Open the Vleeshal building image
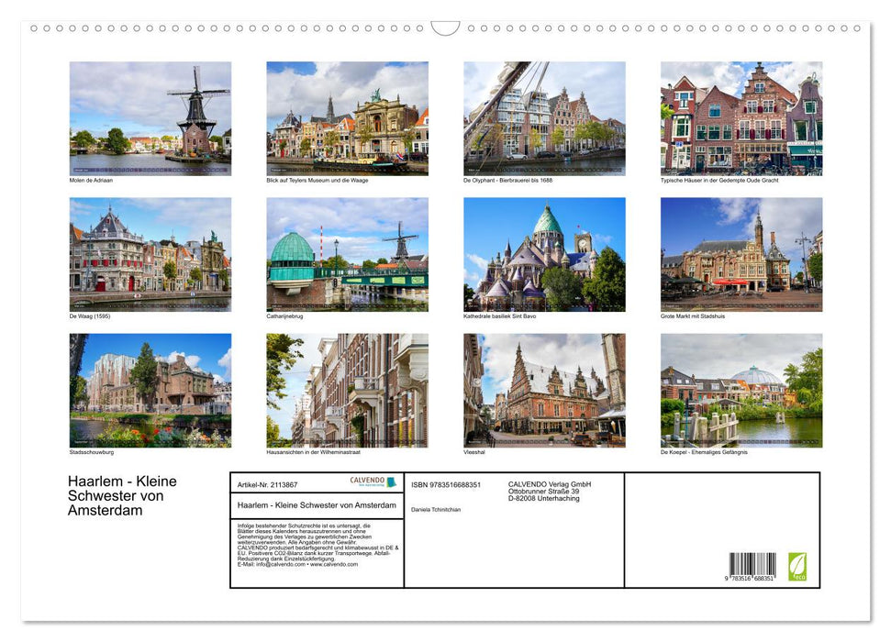 click(x=544, y=391)
